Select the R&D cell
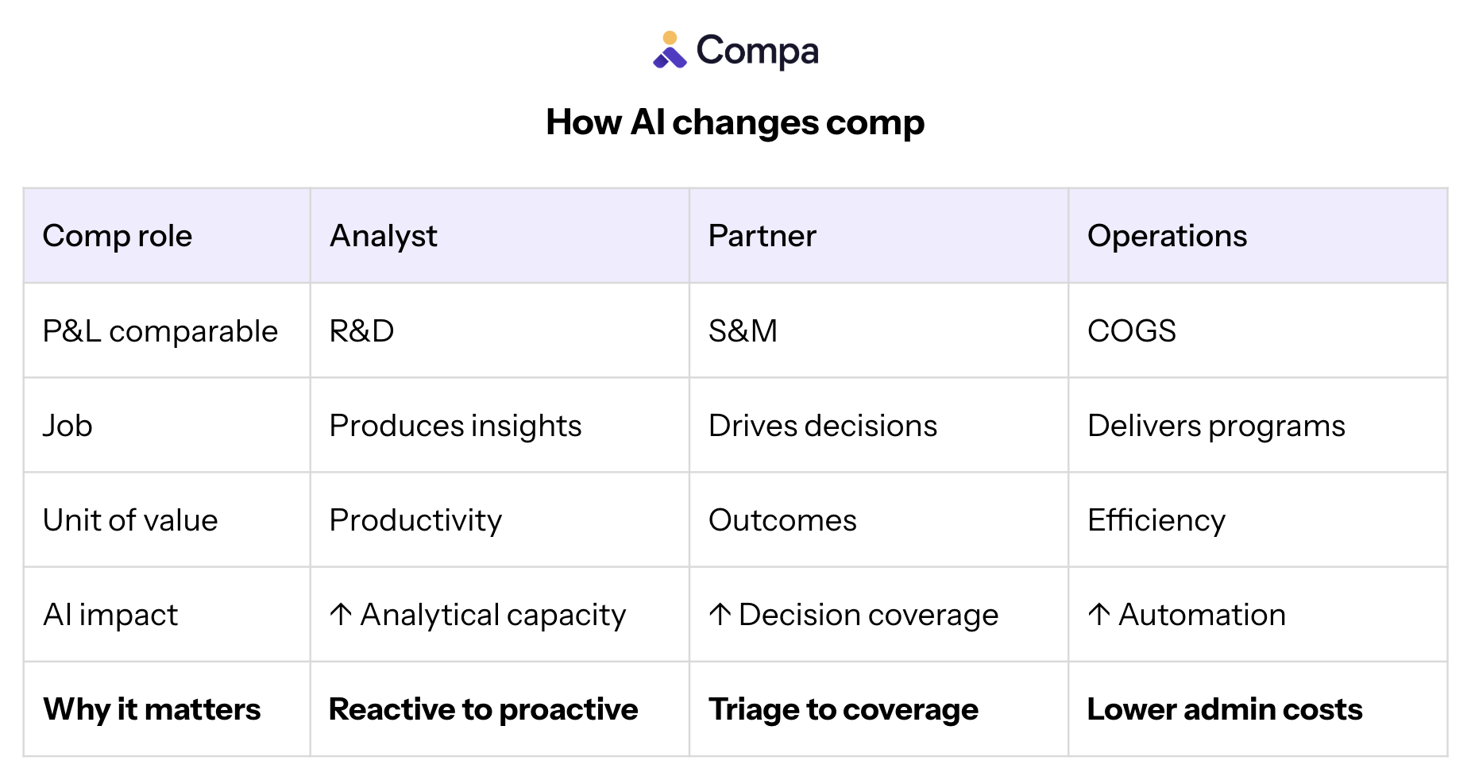 pos(361,330)
